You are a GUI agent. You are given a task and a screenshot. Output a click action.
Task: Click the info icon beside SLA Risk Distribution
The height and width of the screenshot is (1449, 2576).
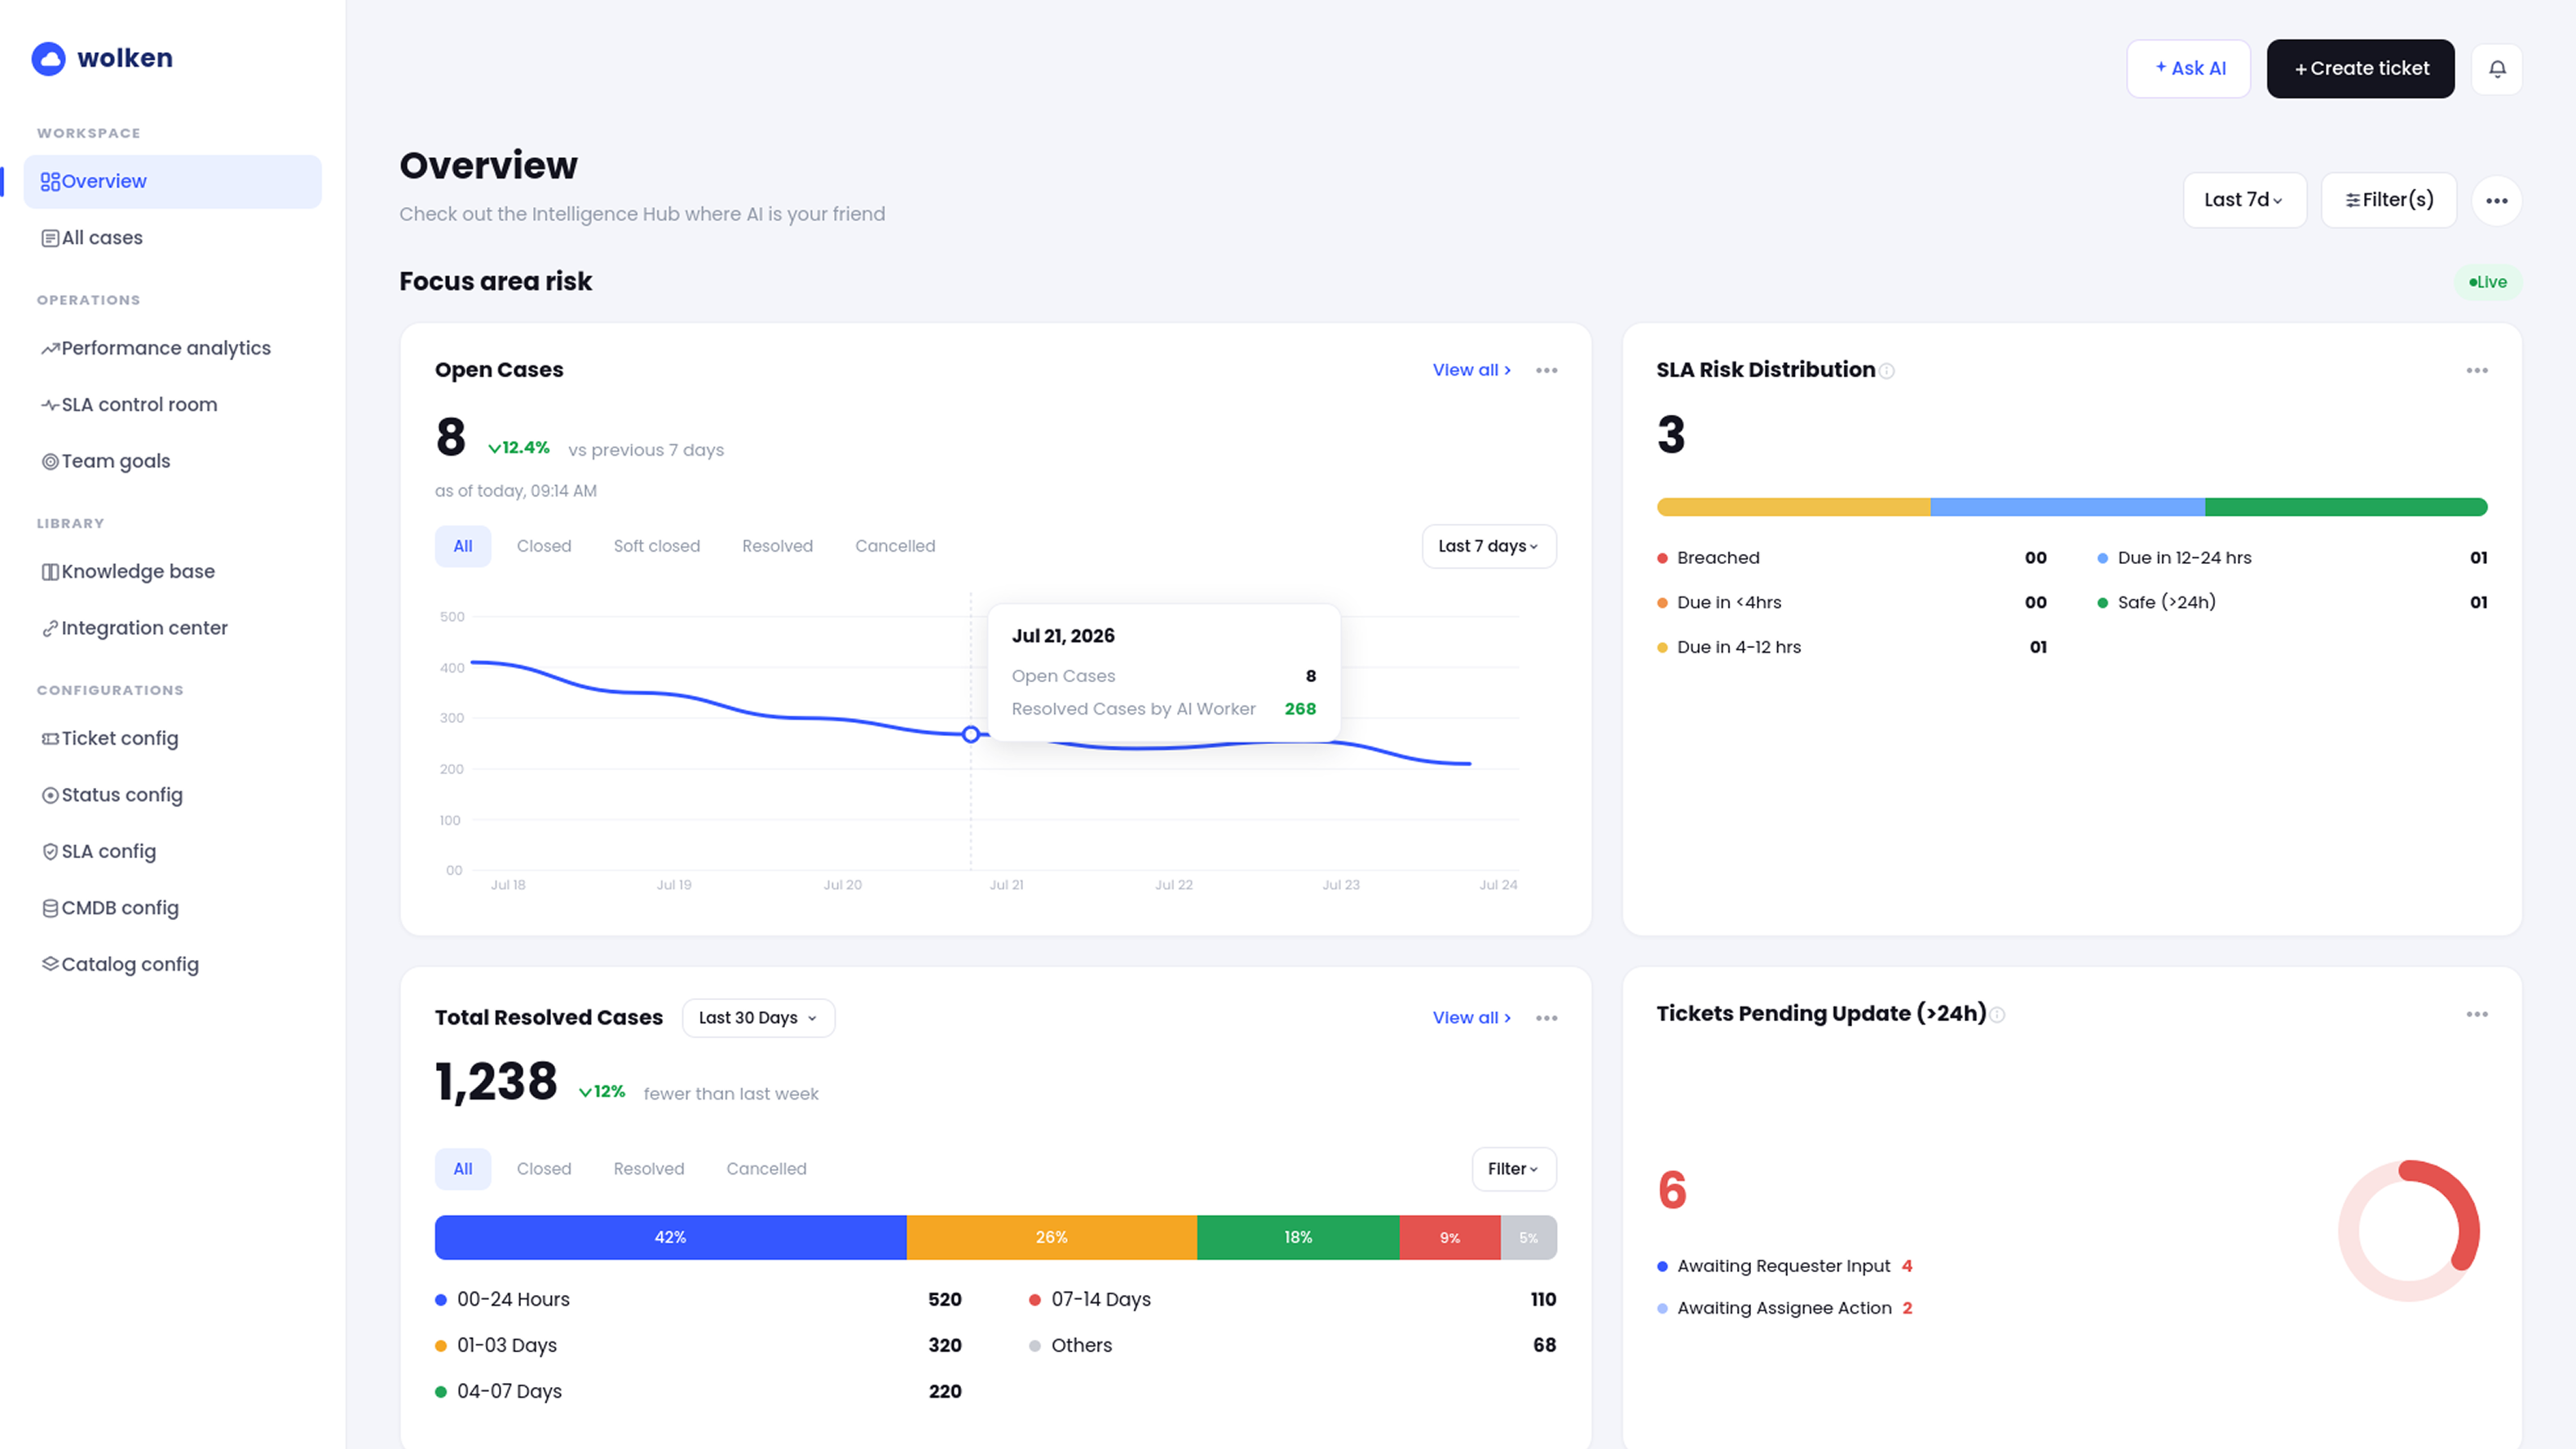(x=1887, y=371)
